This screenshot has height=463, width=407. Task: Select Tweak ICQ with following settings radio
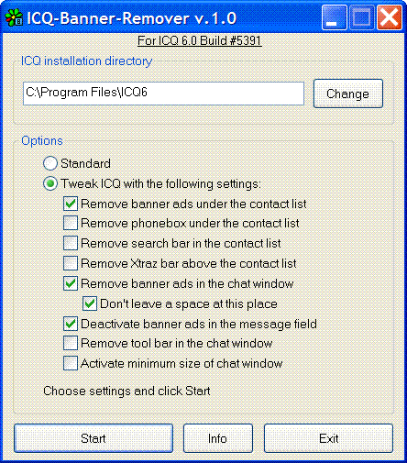click(x=50, y=183)
